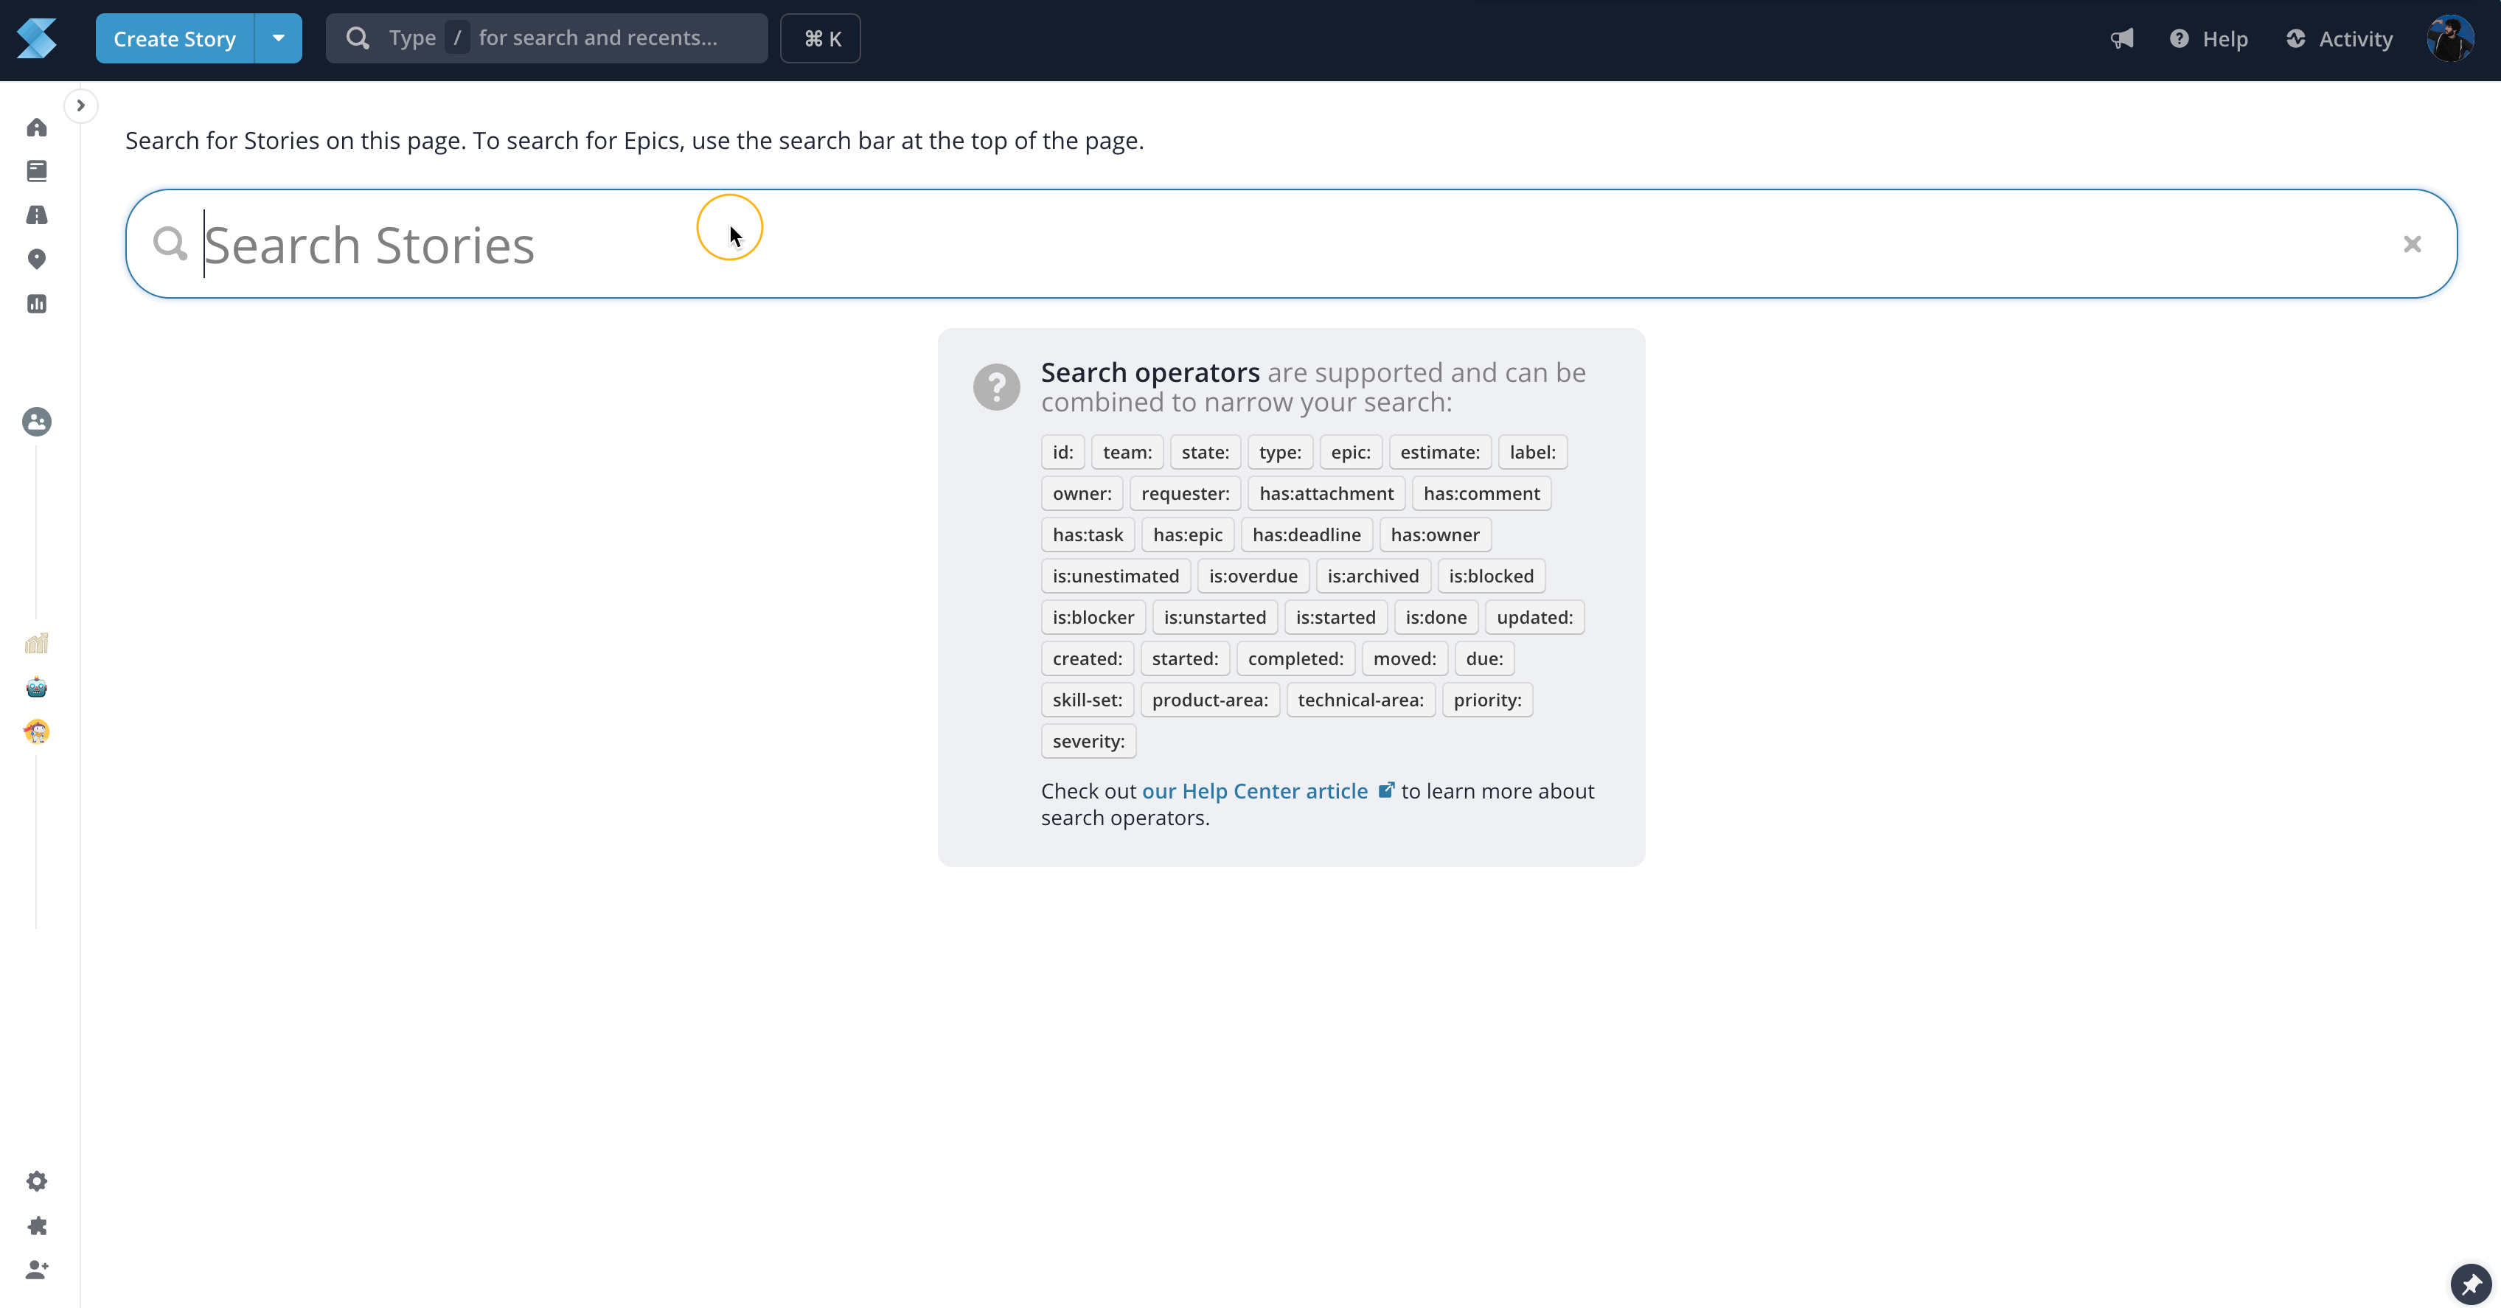Open the Home sidebar icon
The width and height of the screenshot is (2501, 1308).
pyautogui.click(x=37, y=128)
